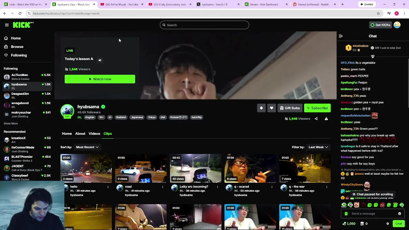The width and height of the screenshot is (409, 230).
Task: Click the share icon below viewers
Action: 316,119
